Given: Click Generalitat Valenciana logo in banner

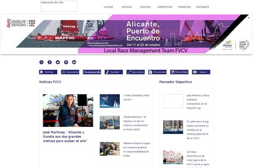Looking at the screenshot, I should [x=21, y=23].
